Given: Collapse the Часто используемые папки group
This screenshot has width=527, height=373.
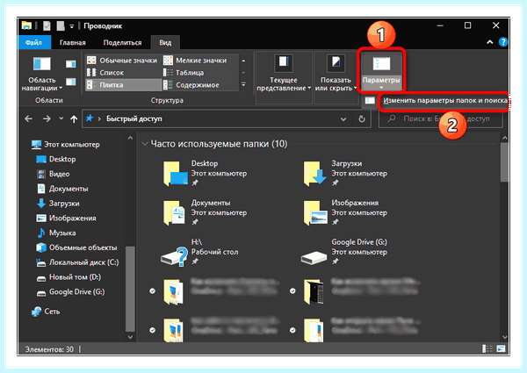Looking at the screenshot, I should coord(145,144).
